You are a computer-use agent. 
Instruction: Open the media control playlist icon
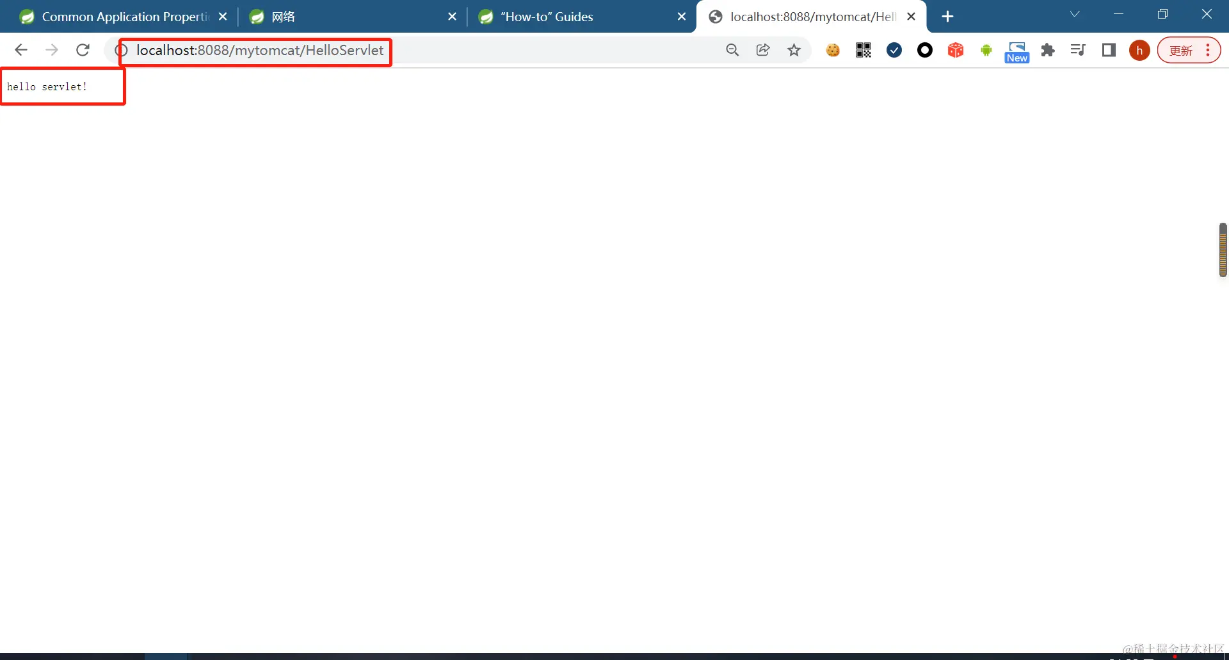pyautogui.click(x=1078, y=50)
